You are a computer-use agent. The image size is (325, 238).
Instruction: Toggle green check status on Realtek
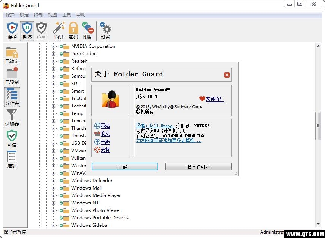61,62
